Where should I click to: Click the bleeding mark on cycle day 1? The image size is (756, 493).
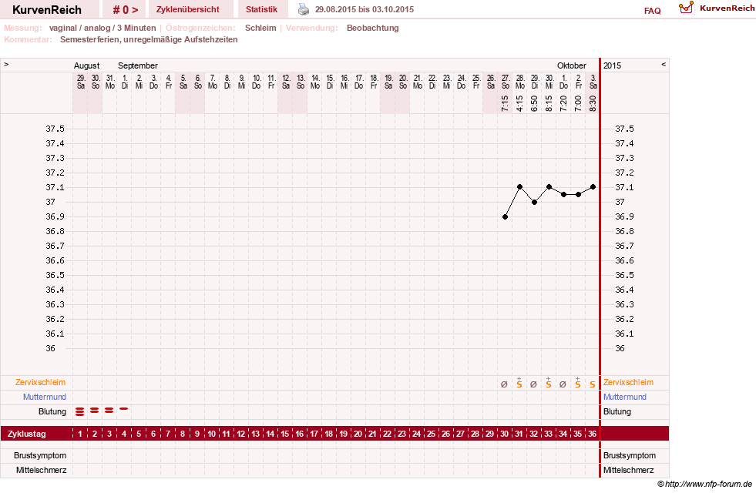[x=80, y=411]
